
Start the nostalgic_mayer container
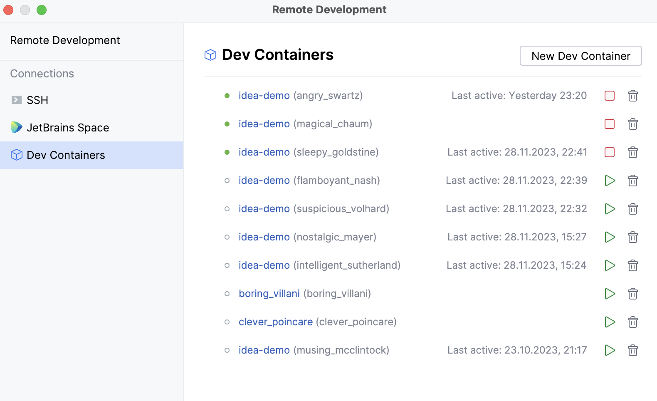pos(610,237)
